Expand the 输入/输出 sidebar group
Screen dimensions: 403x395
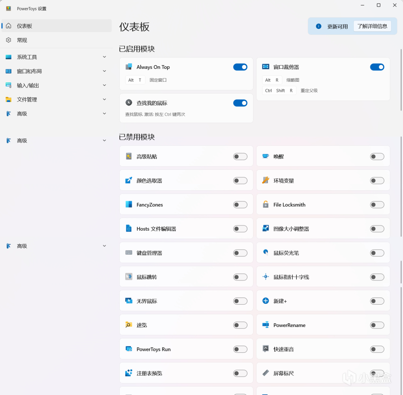(57, 85)
